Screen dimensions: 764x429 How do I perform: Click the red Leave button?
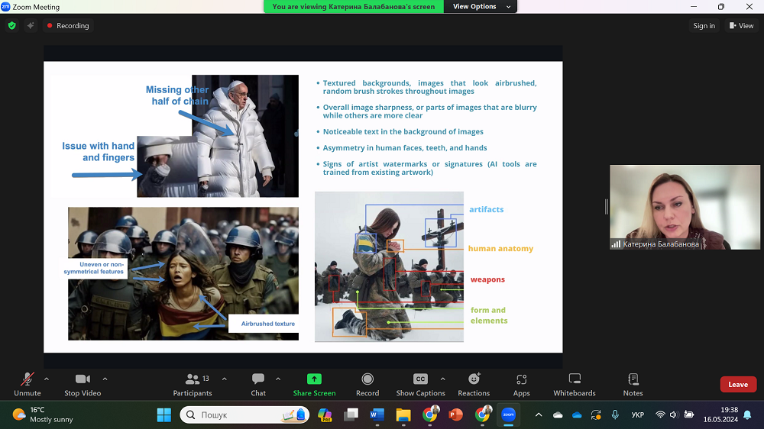[x=737, y=385]
